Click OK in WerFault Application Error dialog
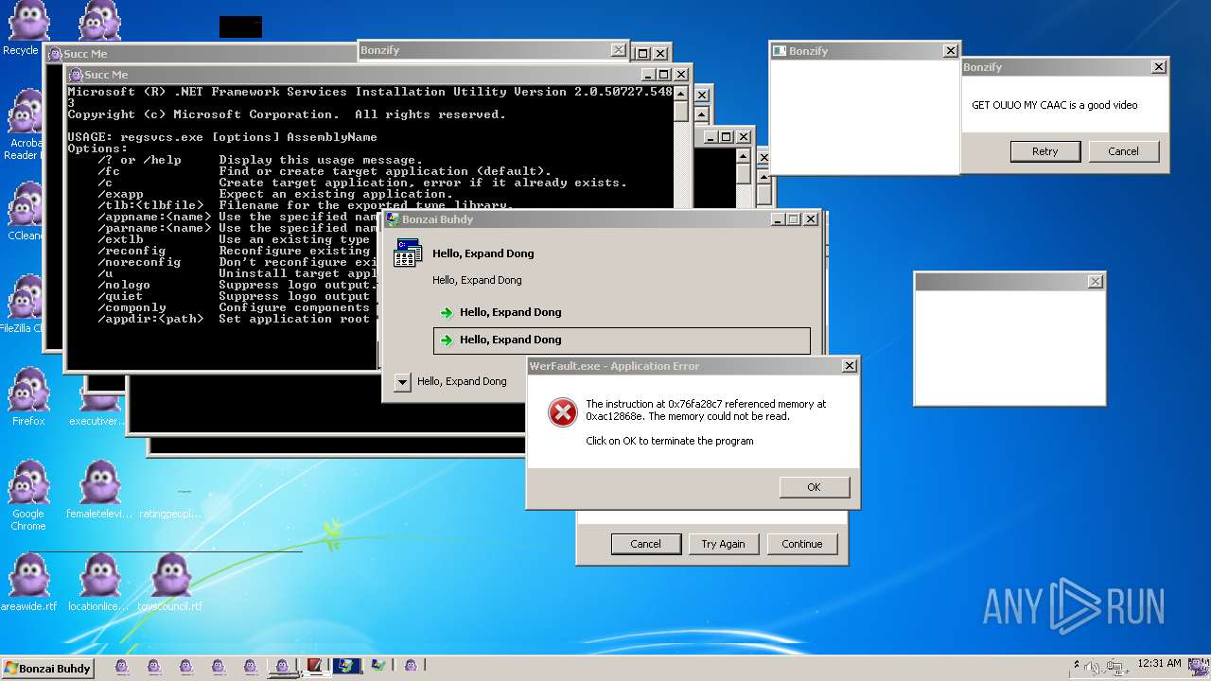Screen dimensions: 1211x681 (x=814, y=487)
